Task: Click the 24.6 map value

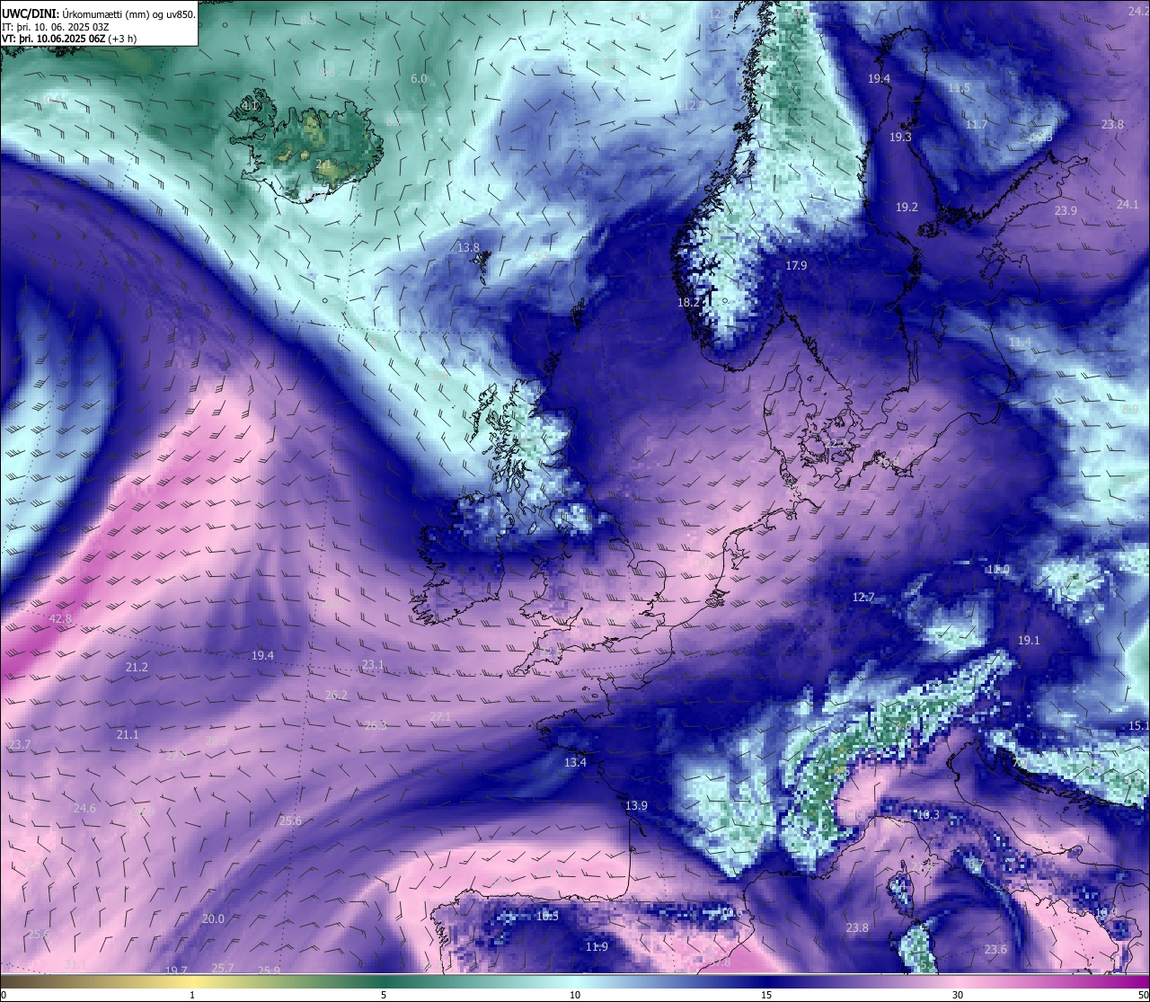Action: pyautogui.click(x=84, y=809)
